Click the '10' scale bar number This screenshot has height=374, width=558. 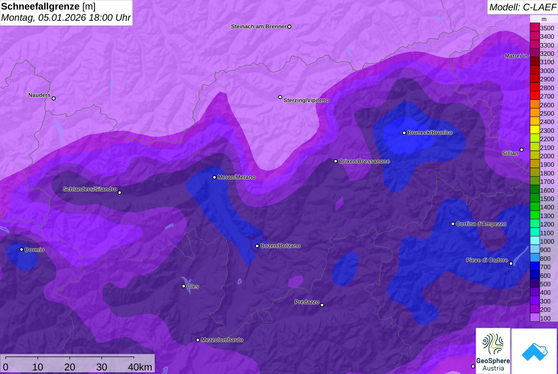pyautogui.click(x=38, y=367)
